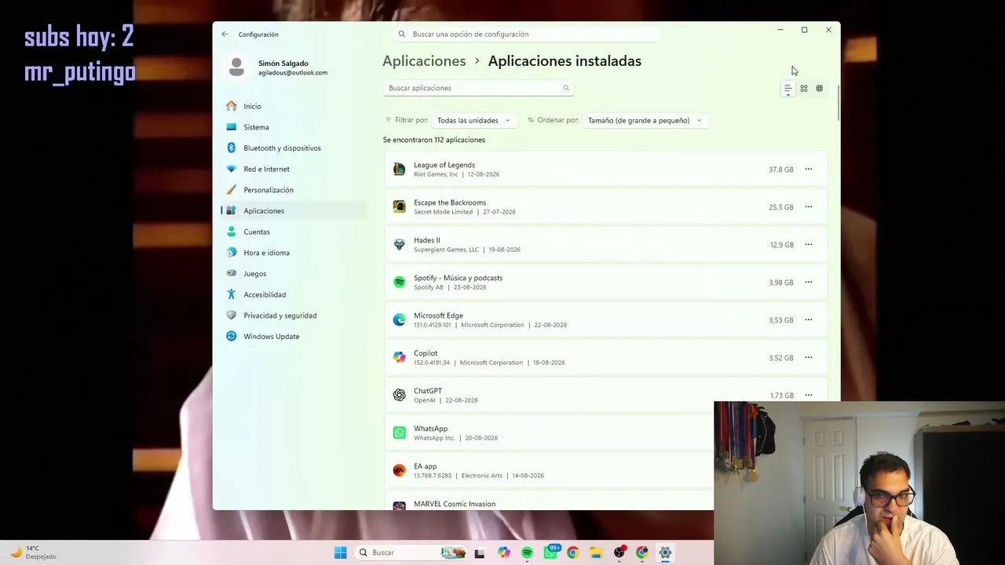Open more options for Escape the Backrooms
Screen dimensions: 1005x565
click(x=808, y=207)
